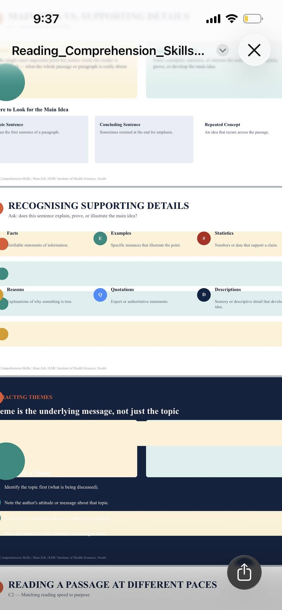Click the line starting "Ask: does this sentence explain"
This screenshot has width=282, height=610.
pyautogui.click(x=73, y=216)
